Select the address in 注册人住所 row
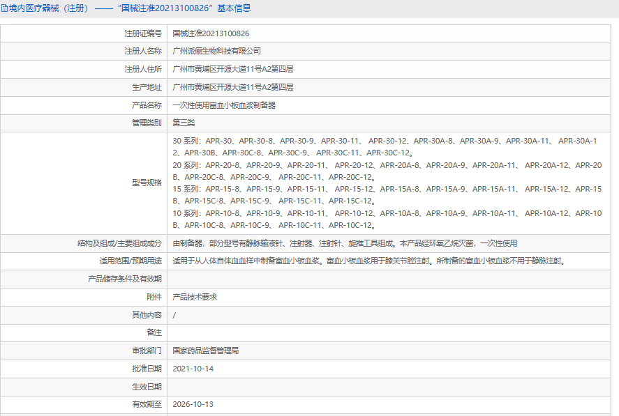Image resolution: width=619 pixels, height=416 pixels. pos(233,70)
